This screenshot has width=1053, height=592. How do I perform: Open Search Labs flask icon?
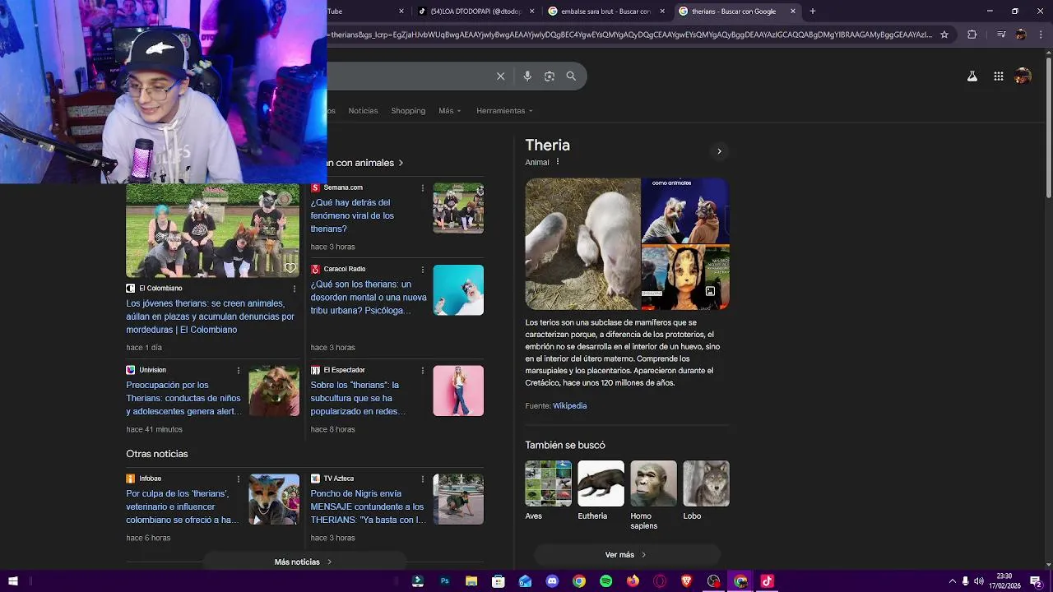pos(972,76)
